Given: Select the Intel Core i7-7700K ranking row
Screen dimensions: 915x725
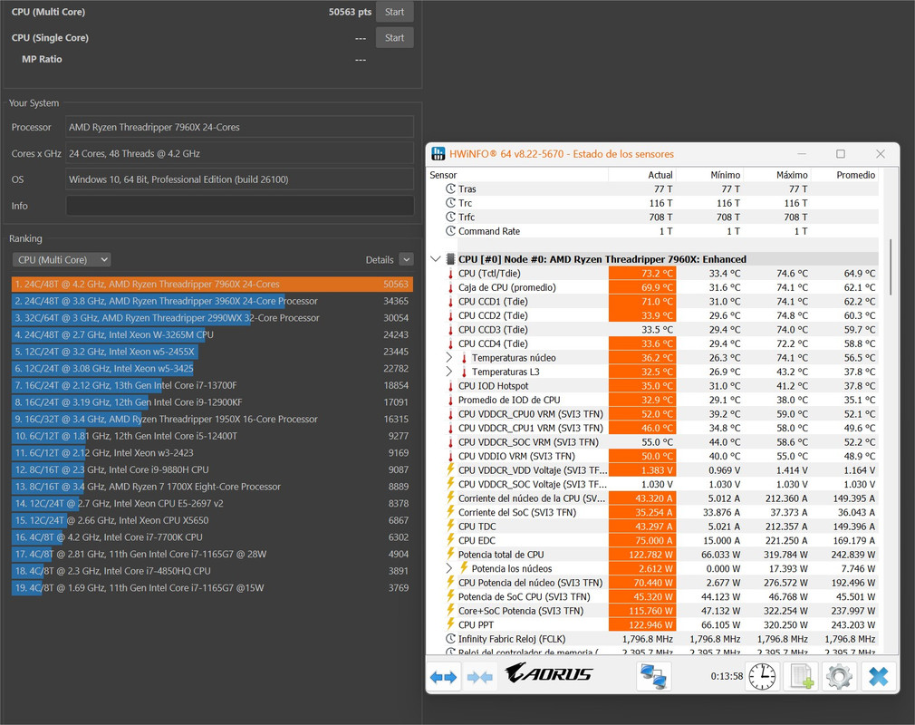Looking at the screenshot, I should (x=212, y=537).
